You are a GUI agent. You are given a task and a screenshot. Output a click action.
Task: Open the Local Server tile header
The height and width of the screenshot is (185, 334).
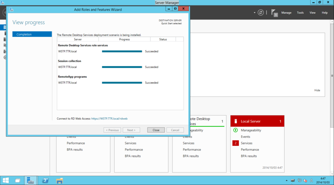(257, 121)
